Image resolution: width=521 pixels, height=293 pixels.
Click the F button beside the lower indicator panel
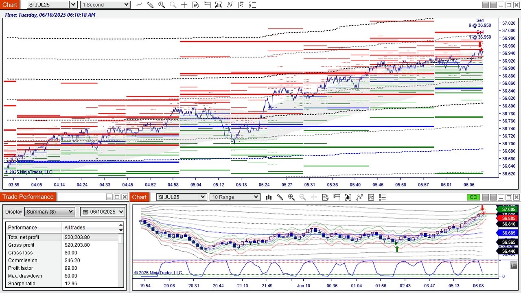point(514,265)
